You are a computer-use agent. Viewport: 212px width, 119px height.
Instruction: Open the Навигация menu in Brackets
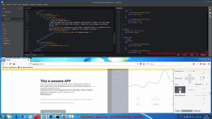(25, 4)
